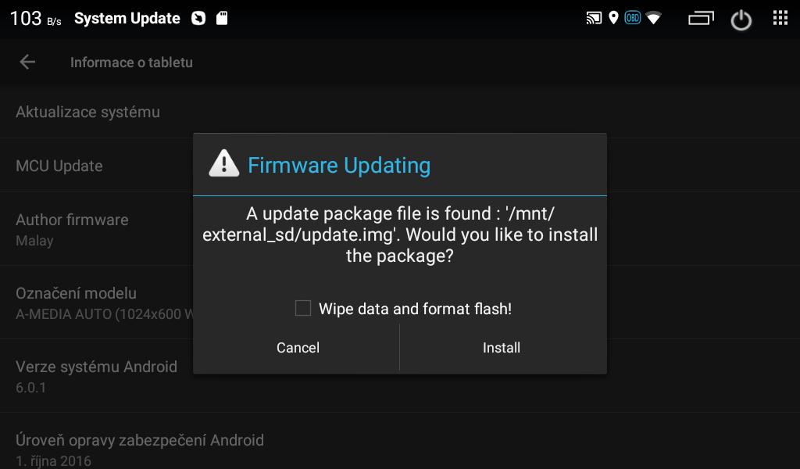Install the update package
Screen dimensions: 800x469
(502, 348)
